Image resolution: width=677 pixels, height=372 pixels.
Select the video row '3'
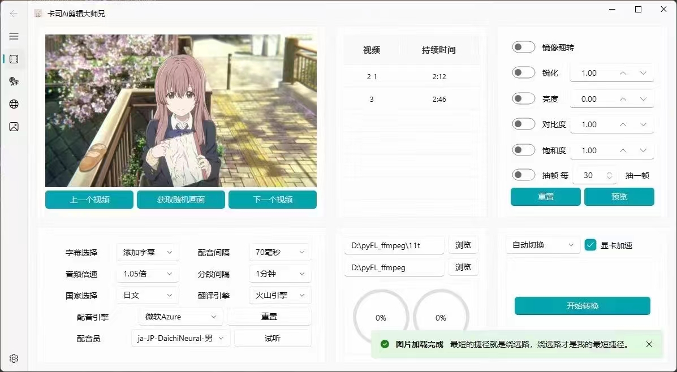pyautogui.click(x=412, y=100)
